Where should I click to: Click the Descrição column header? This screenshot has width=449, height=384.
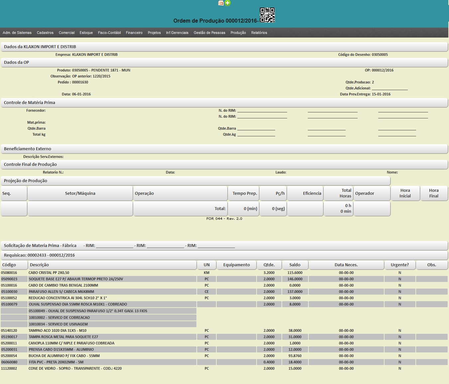(112, 265)
